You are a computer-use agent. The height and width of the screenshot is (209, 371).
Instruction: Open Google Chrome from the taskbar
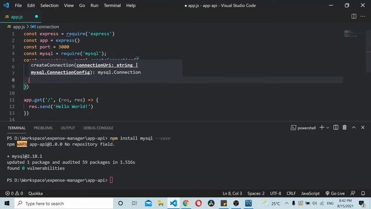click(186, 203)
